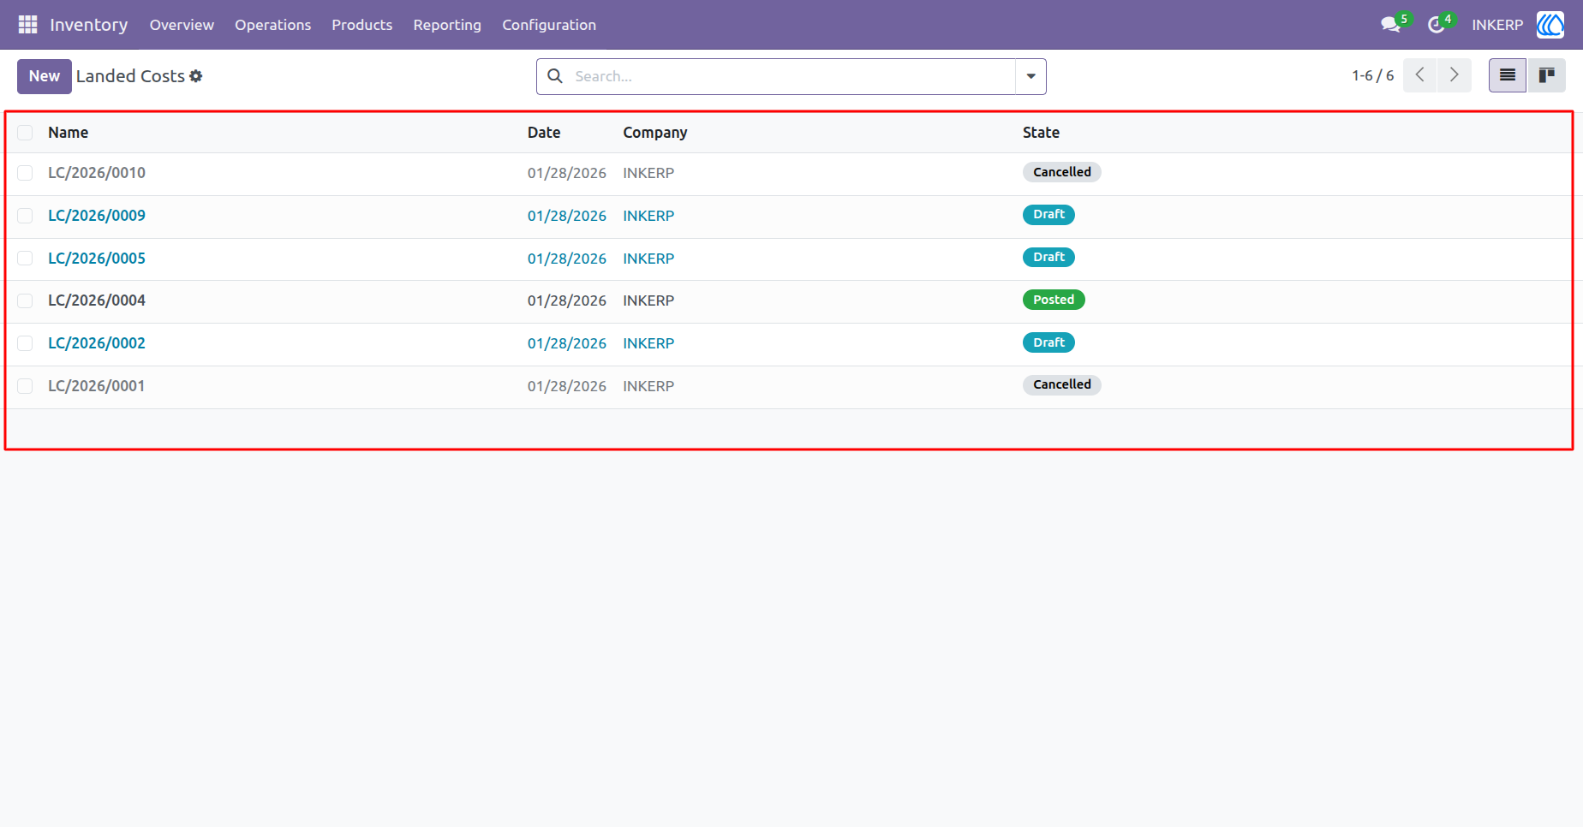Viewport: 1583px width, 827px height.
Task: Click the Inventory app title
Action: click(89, 25)
